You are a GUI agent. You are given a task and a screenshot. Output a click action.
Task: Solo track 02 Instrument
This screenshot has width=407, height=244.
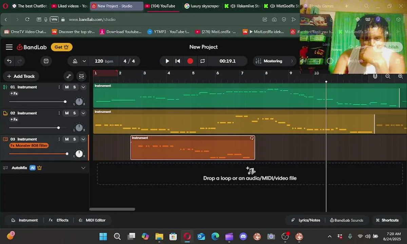coord(75,113)
